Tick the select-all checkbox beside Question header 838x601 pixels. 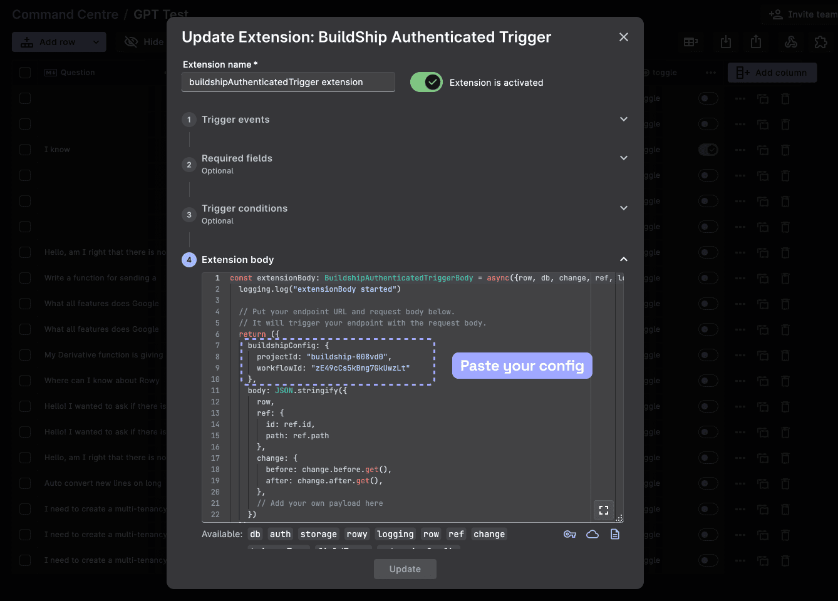25,73
